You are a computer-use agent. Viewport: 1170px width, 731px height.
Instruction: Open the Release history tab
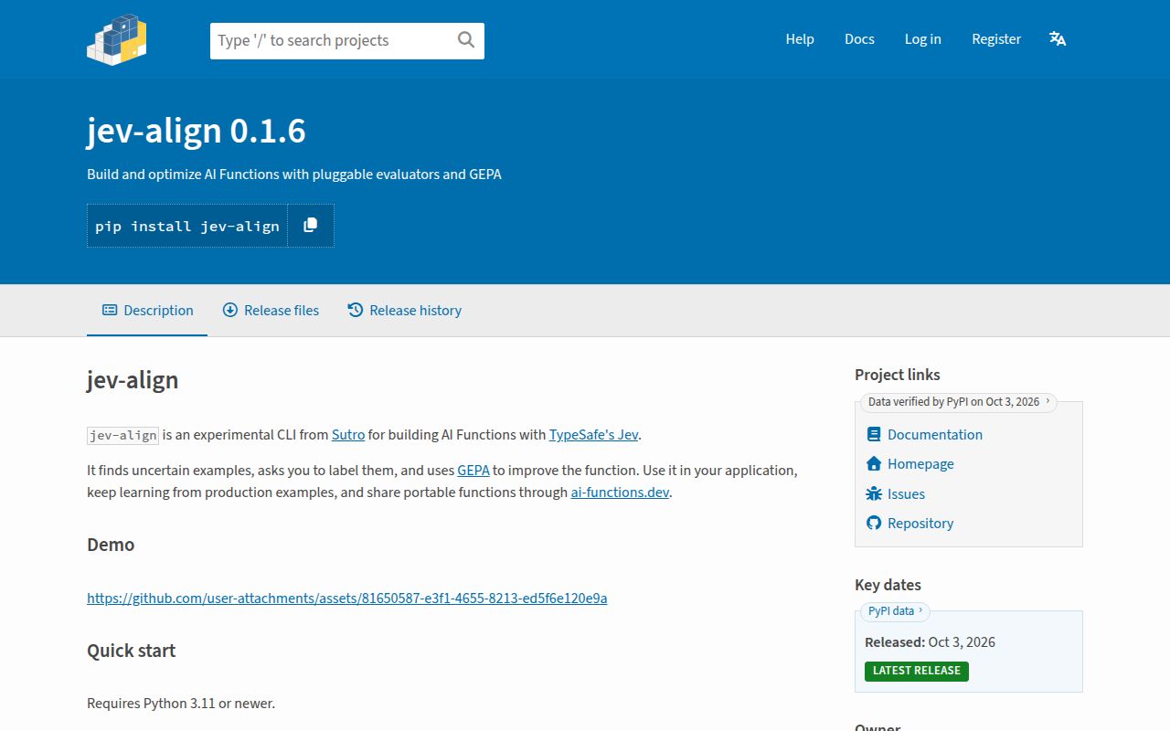point(404,311)
